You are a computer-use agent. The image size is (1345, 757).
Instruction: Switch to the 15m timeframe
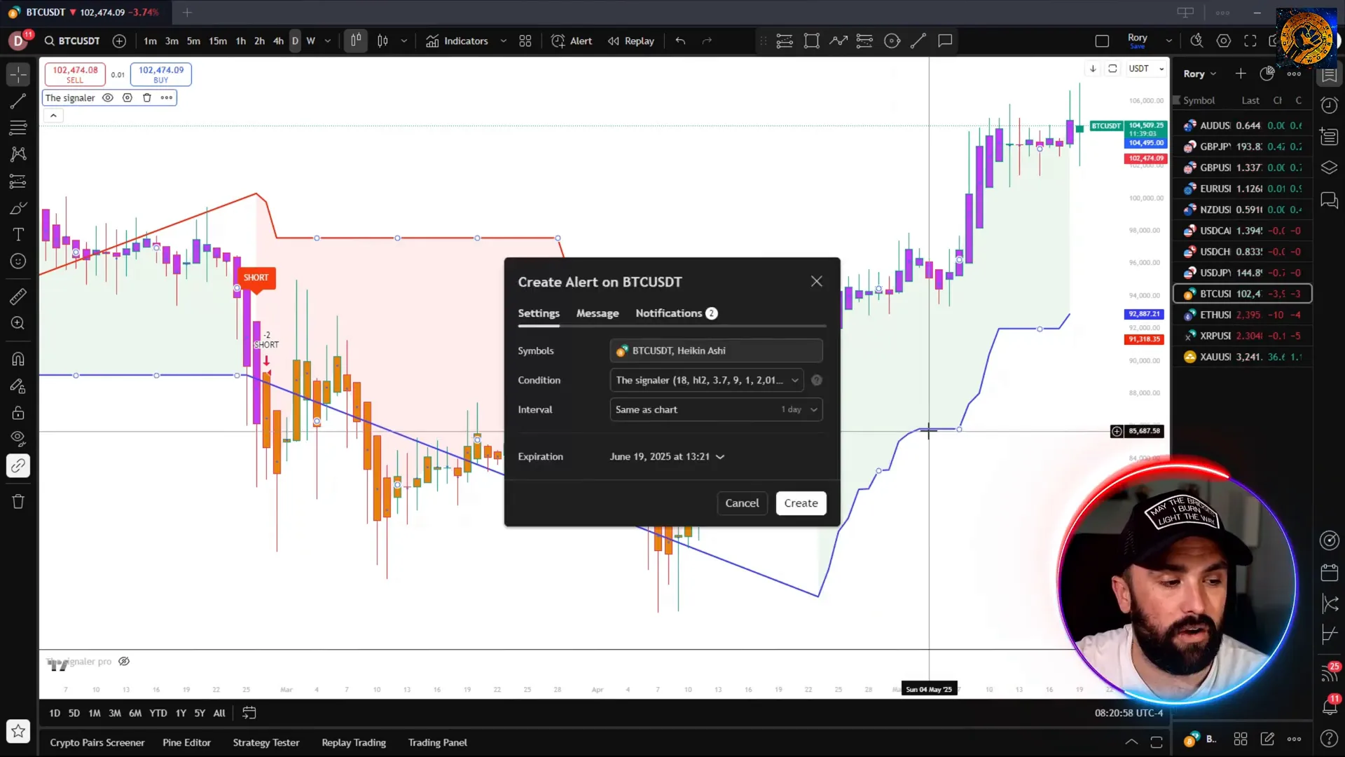pos(218,41)
